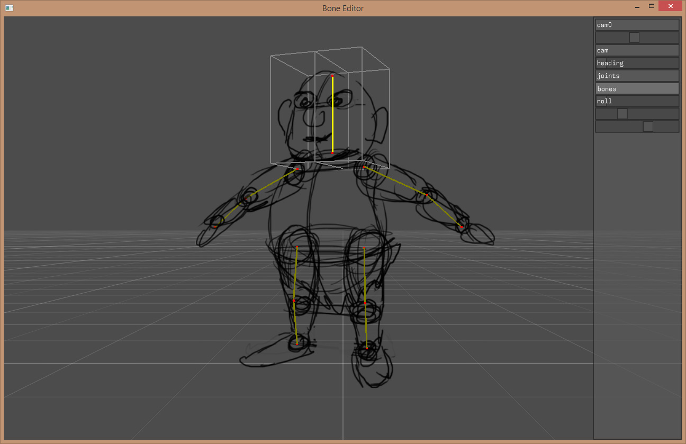Maximize the Bone Editor window
Viewport: 686px width, 444px height.
[x=652, y=6]
